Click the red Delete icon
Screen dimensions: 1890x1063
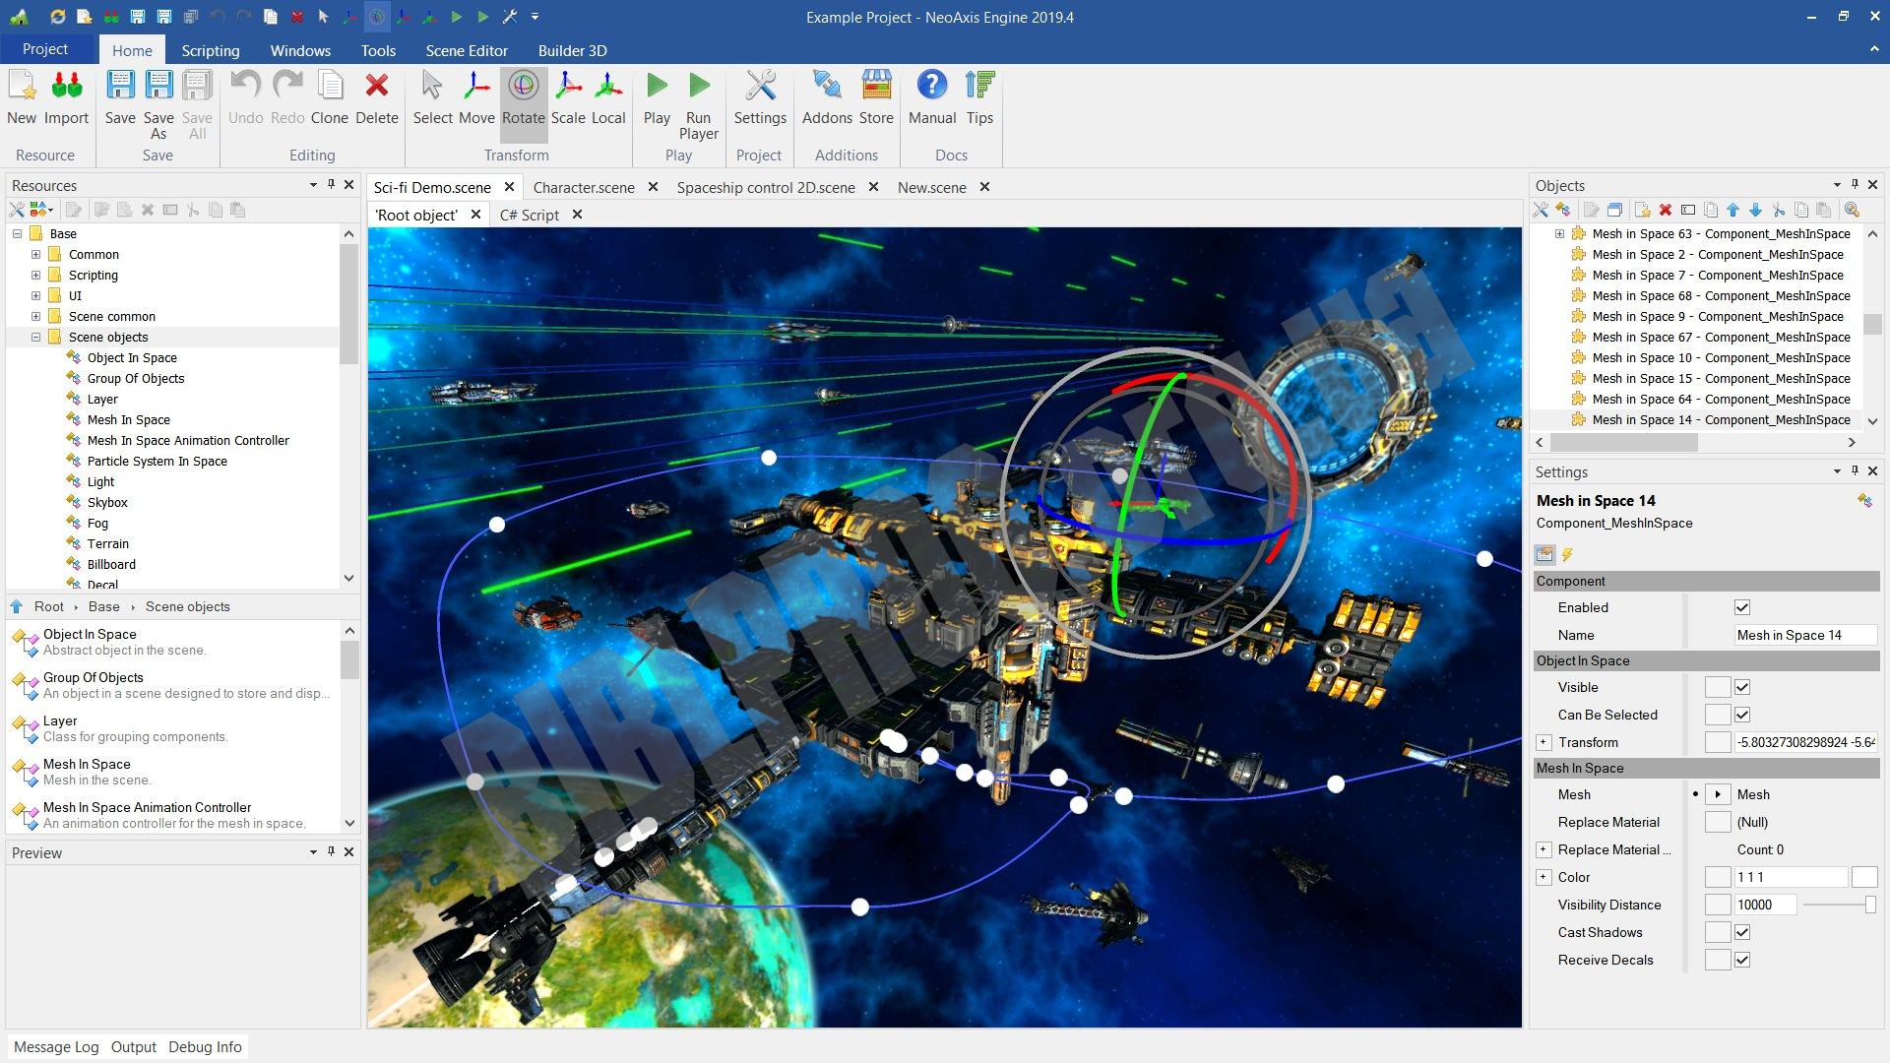coord(377,86)
